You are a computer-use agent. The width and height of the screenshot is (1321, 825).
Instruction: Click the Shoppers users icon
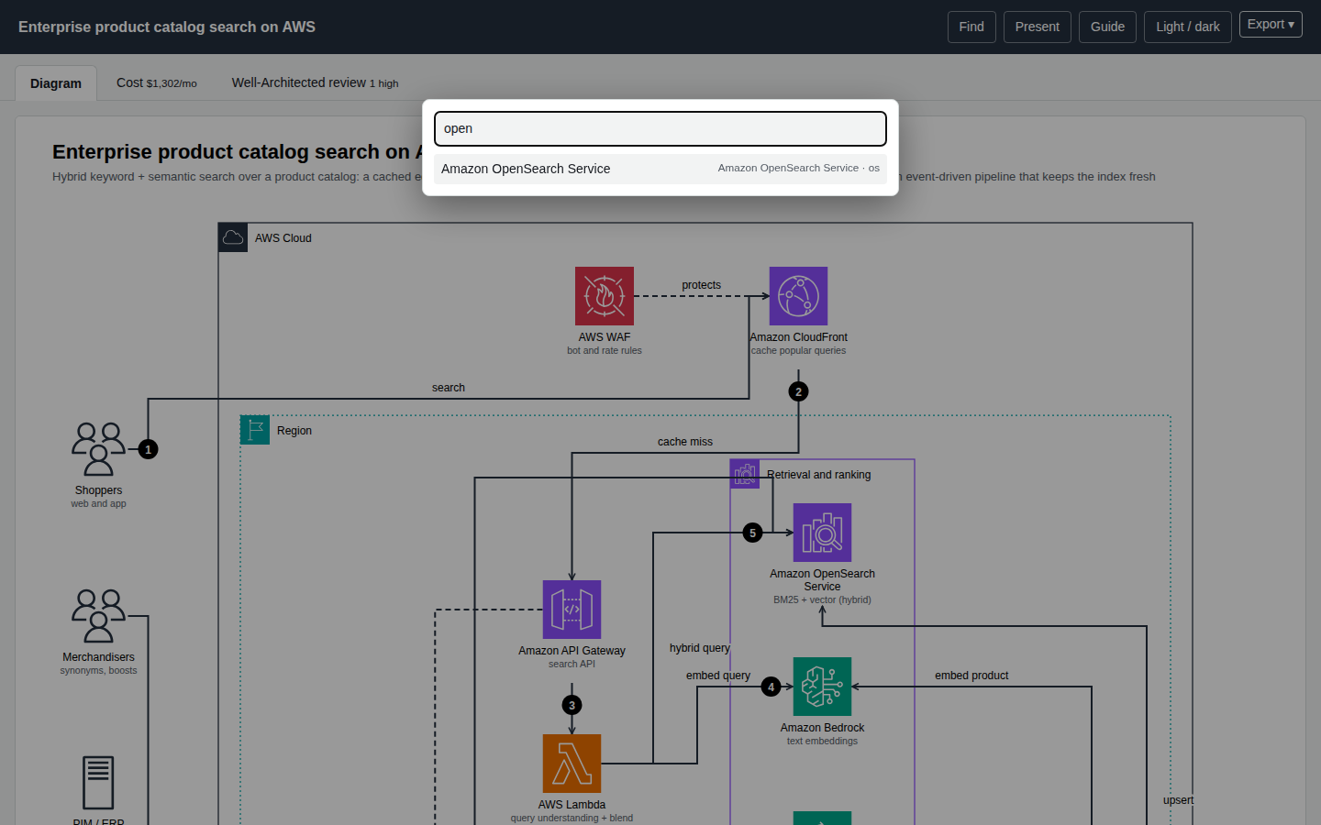pyautogui.click(x=98, y=449)
